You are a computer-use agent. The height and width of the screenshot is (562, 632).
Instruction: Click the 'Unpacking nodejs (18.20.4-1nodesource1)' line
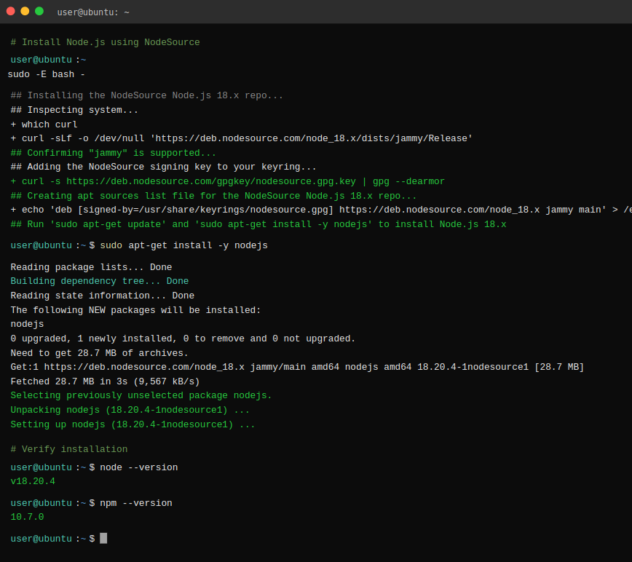[x=130, y=410]
